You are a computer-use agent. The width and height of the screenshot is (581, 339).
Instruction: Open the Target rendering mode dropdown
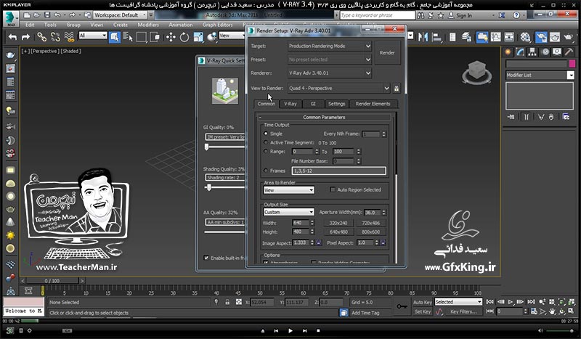point(330,46)
